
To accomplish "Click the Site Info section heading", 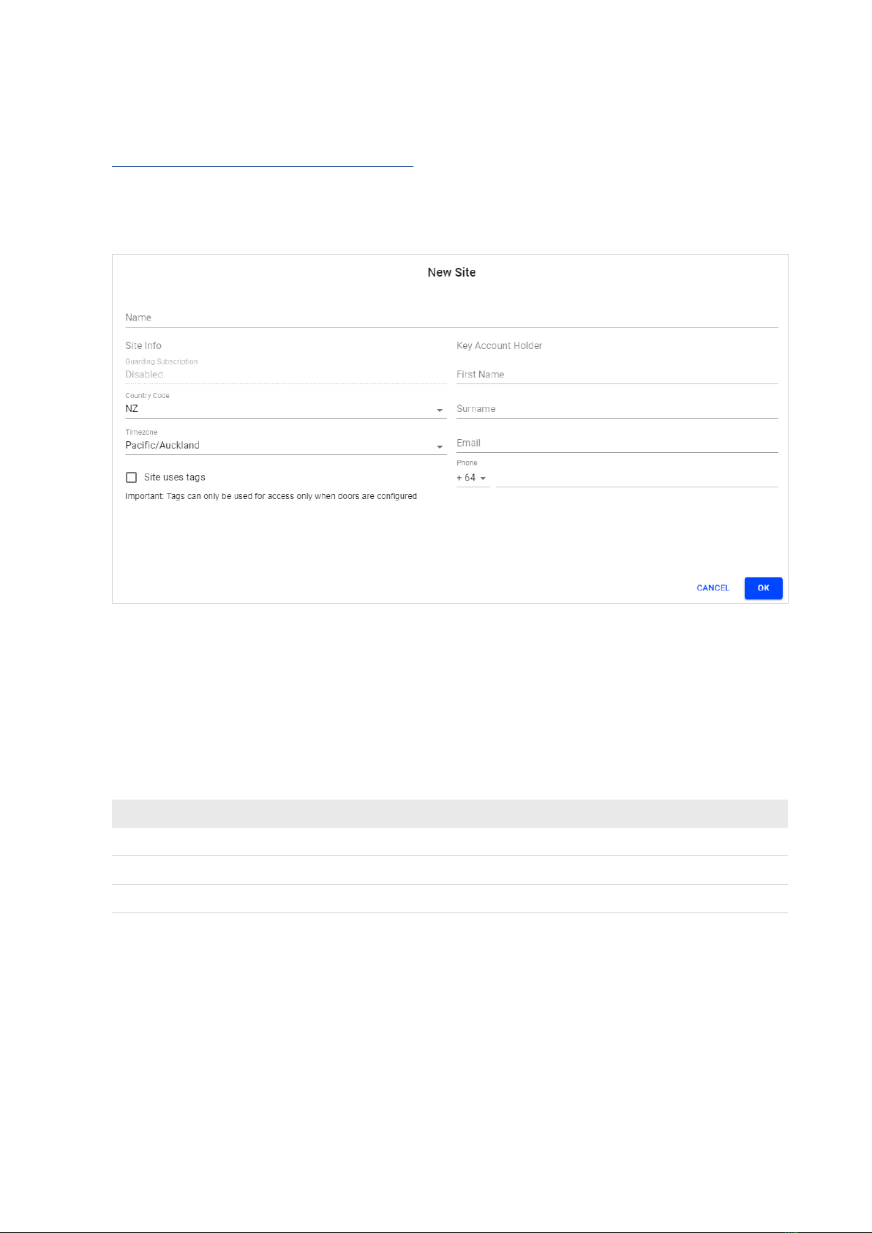I will point(143,346).
